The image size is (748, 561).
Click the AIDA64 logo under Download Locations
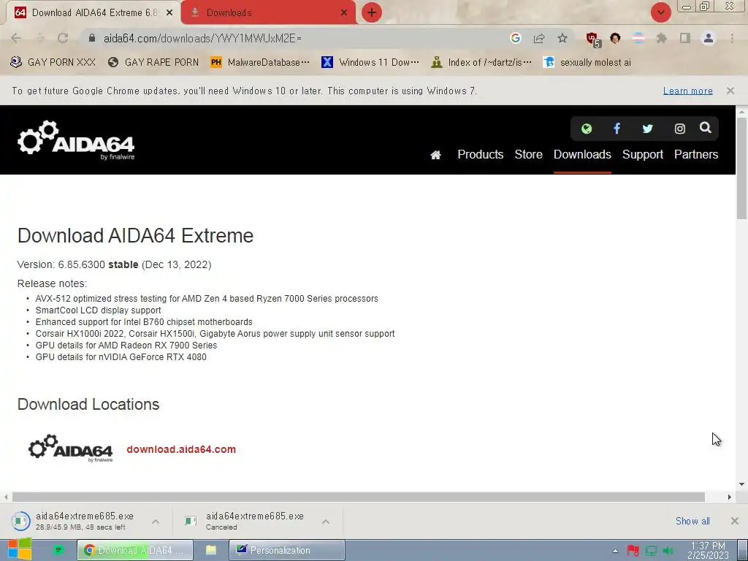(71, 448)
